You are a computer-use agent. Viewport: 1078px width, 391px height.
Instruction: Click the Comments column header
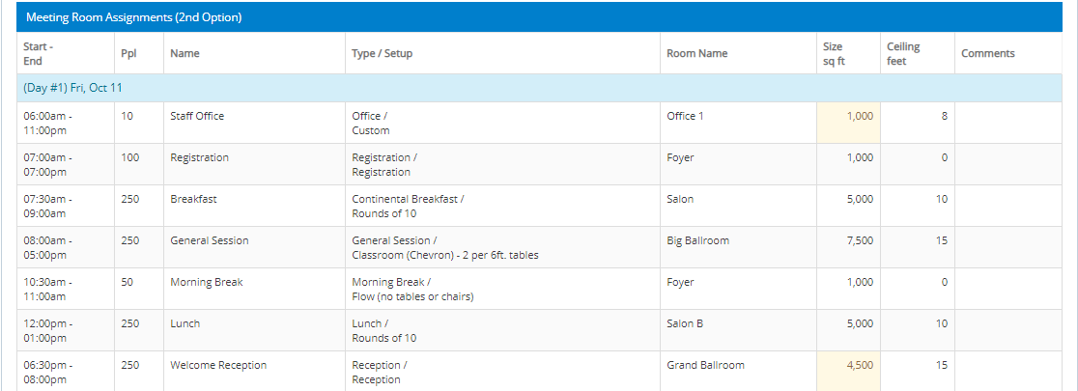point(987,54)
